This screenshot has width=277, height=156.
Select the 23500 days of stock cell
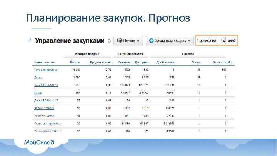170,131
